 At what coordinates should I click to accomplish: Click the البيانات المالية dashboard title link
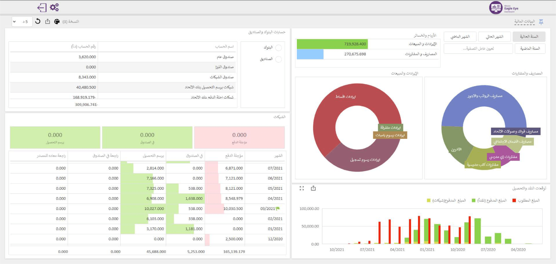(525, 21)
